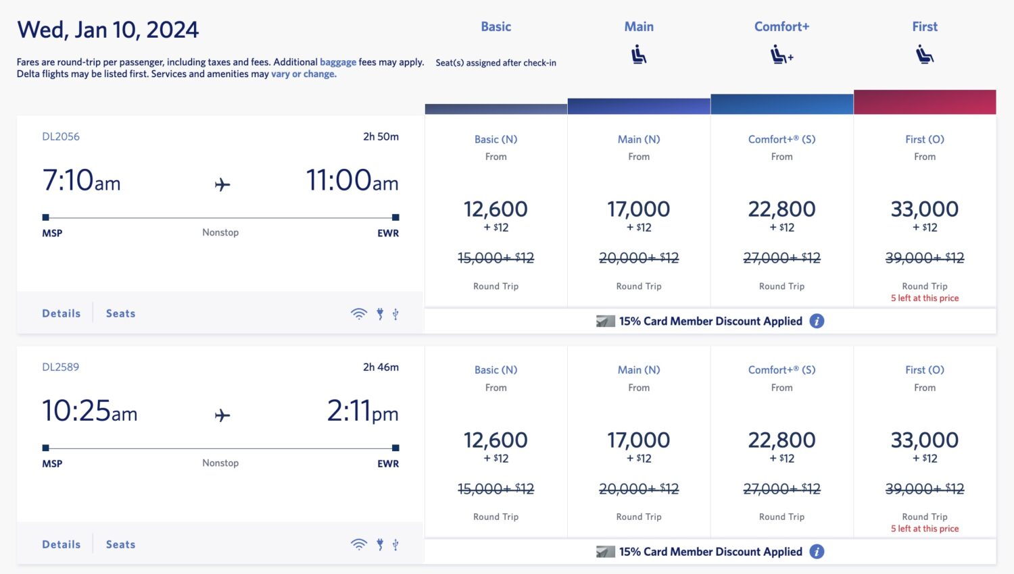Image resolution: width=1014 pixels, height=574 pixels.
Task: Click the USB icon on flight DL2056 row
Action: (395, 313)
